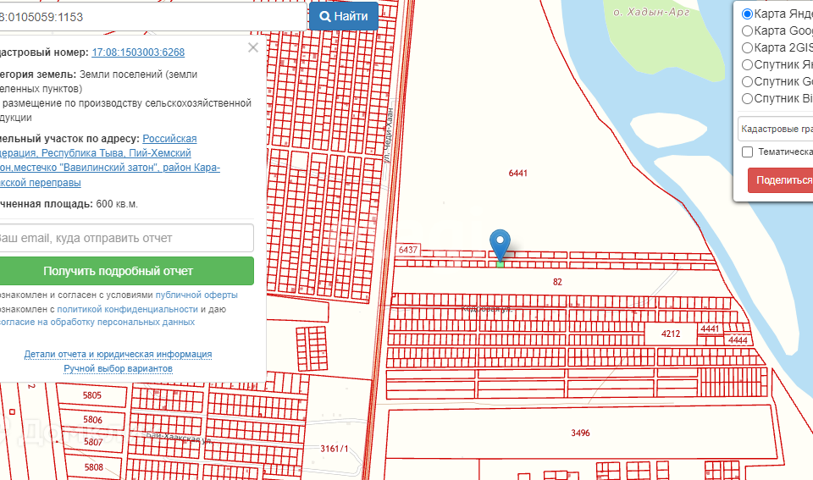Open the Кадастровые границы dropdown
The image size is (813, 480).
[775, 129]
